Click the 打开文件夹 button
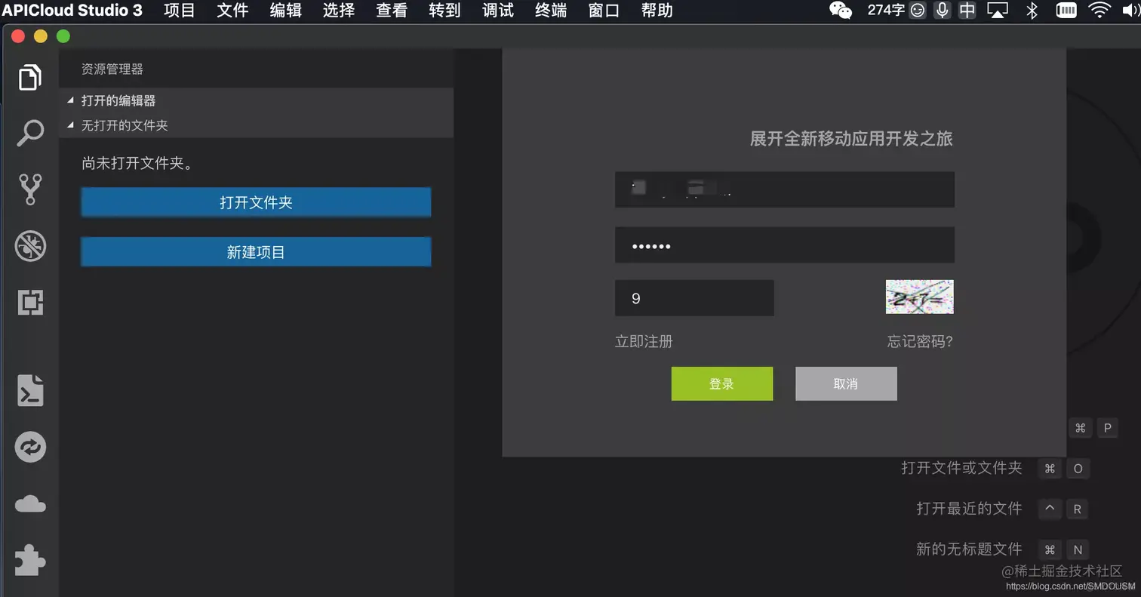The height and width of the screenshot is (597, 1141). pos(256,202)
